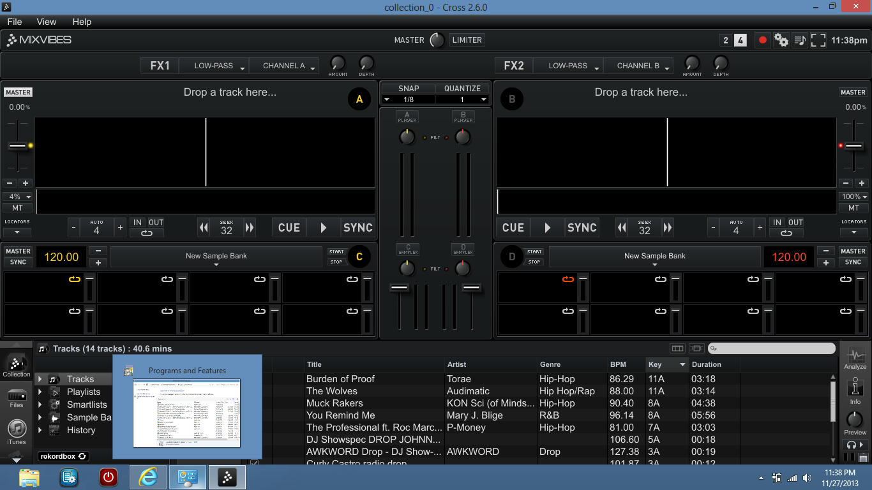The width and height of the screenshot is (872, 490).
Task: Select Tracks in the collection tree
Action: click(80, 379)
